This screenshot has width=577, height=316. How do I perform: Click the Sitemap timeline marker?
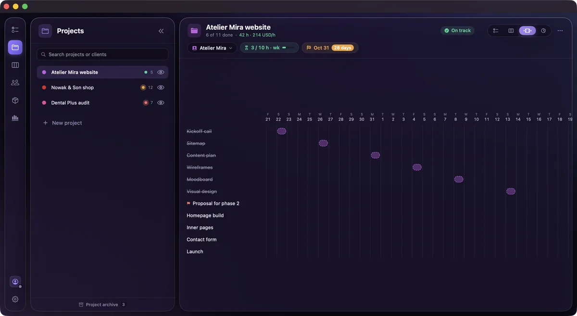(x=323, y=143)
